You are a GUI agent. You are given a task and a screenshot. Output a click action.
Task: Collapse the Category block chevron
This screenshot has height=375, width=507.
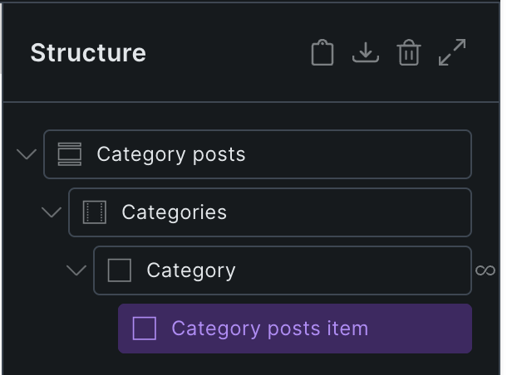(x=76, y=270)
